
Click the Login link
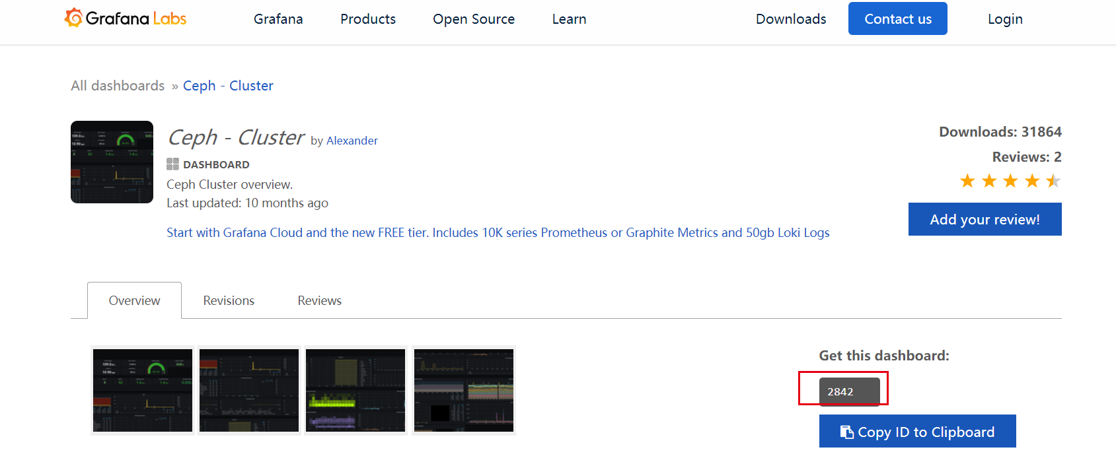point(1005,19)
